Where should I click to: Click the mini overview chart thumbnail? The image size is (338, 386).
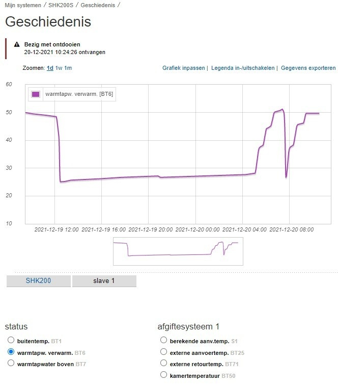tap(178, 251)
